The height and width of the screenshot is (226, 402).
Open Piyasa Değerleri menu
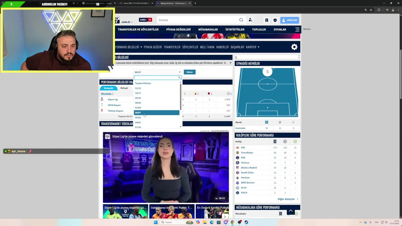coord(178,30)
